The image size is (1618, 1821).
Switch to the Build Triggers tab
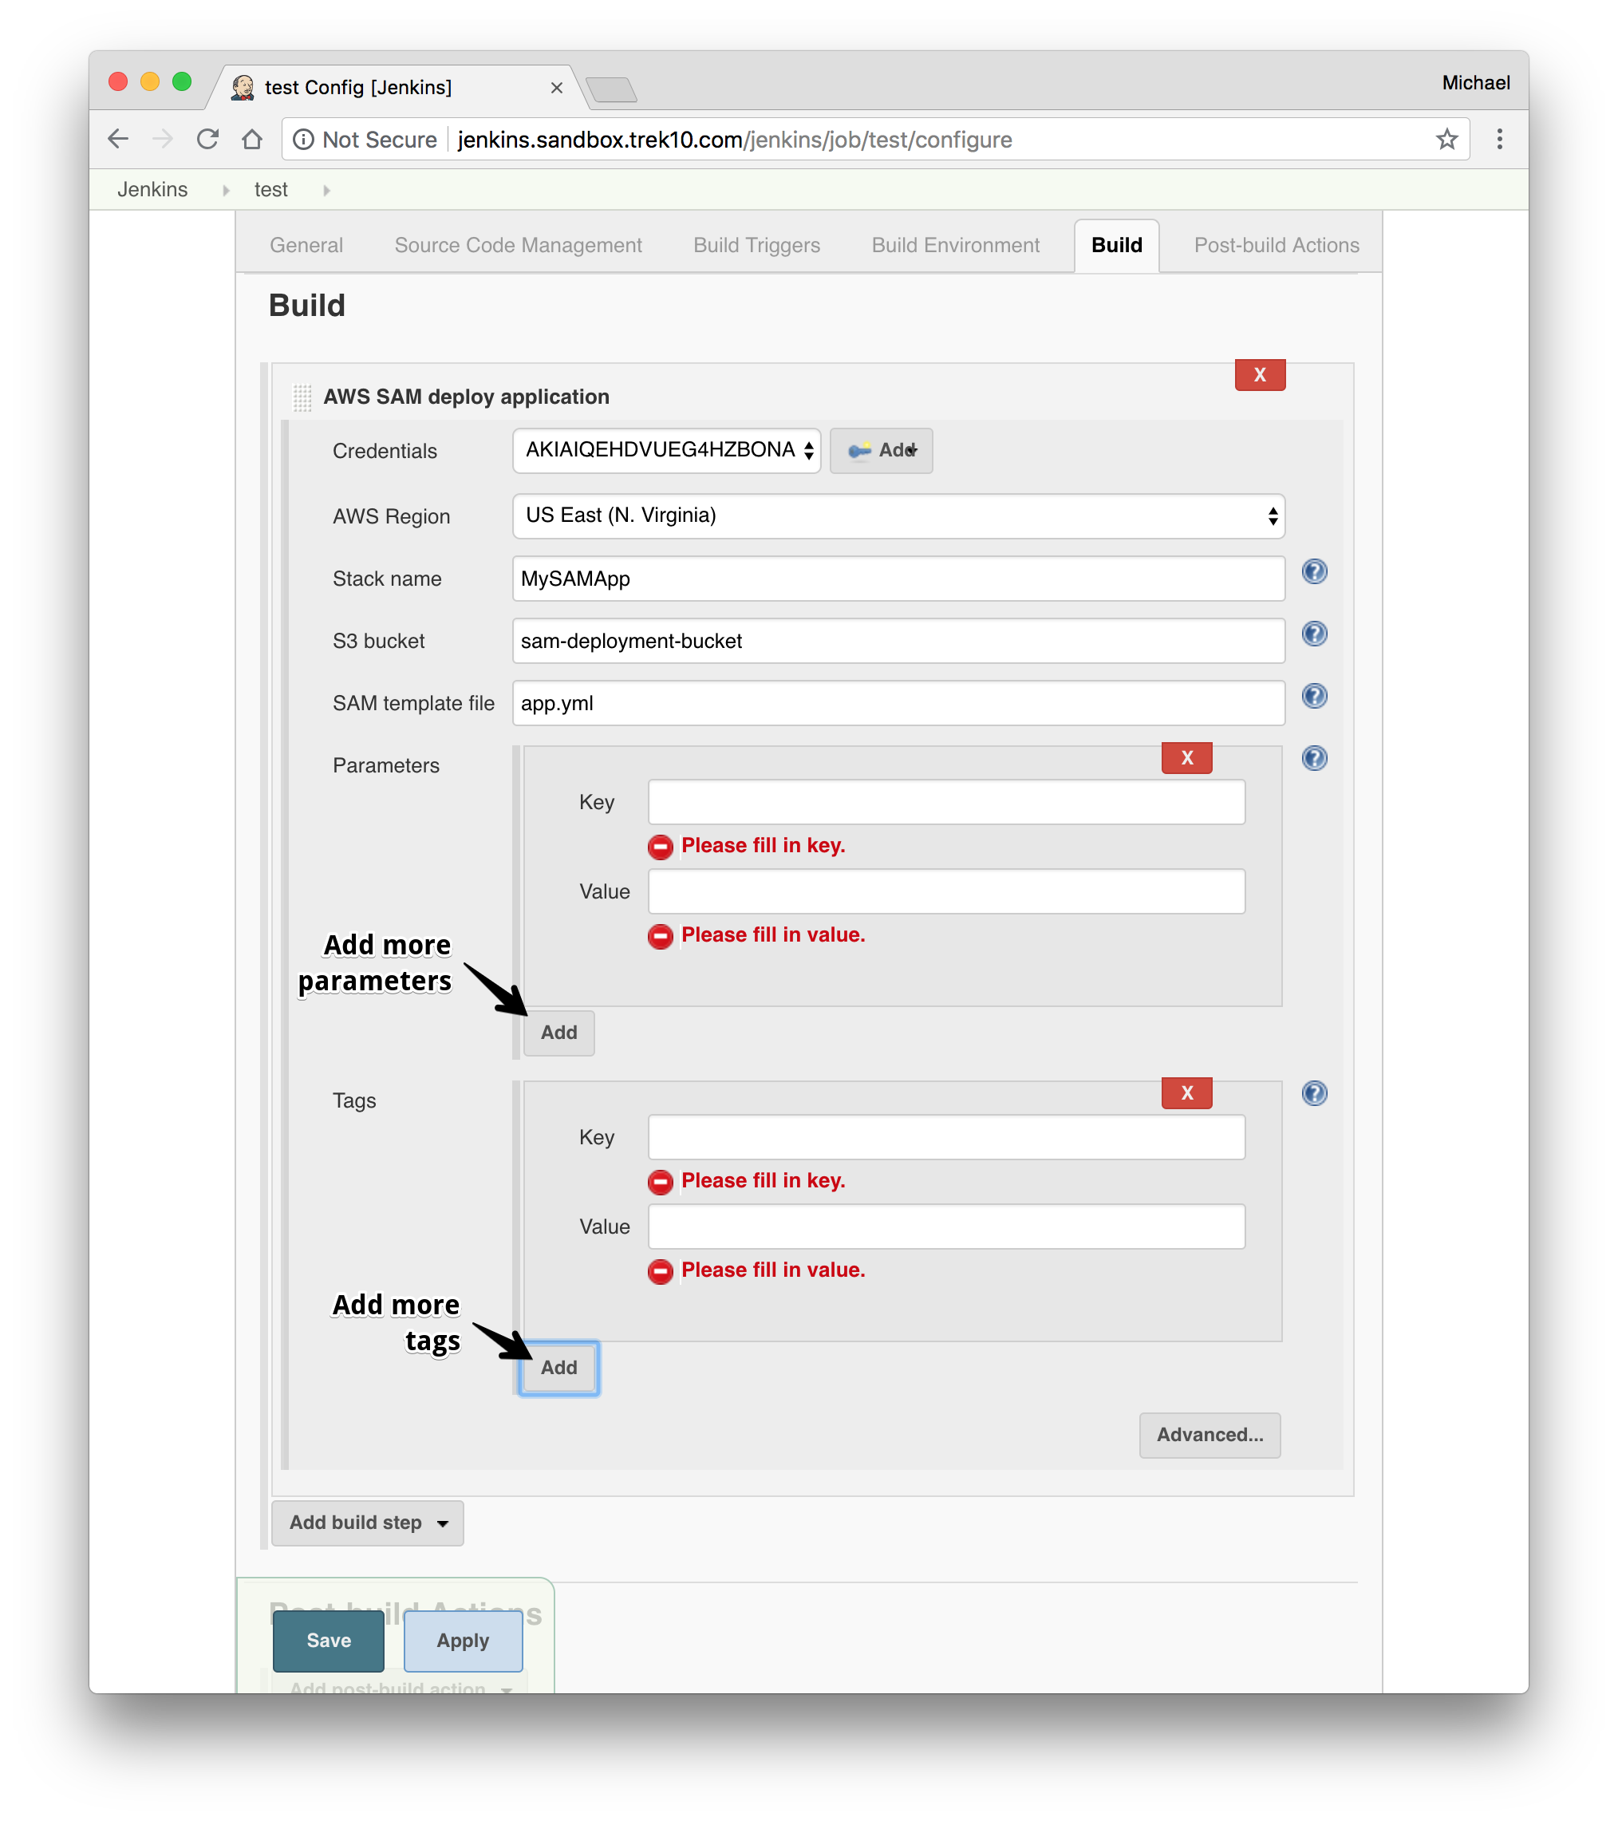click(x=756, y=246)
